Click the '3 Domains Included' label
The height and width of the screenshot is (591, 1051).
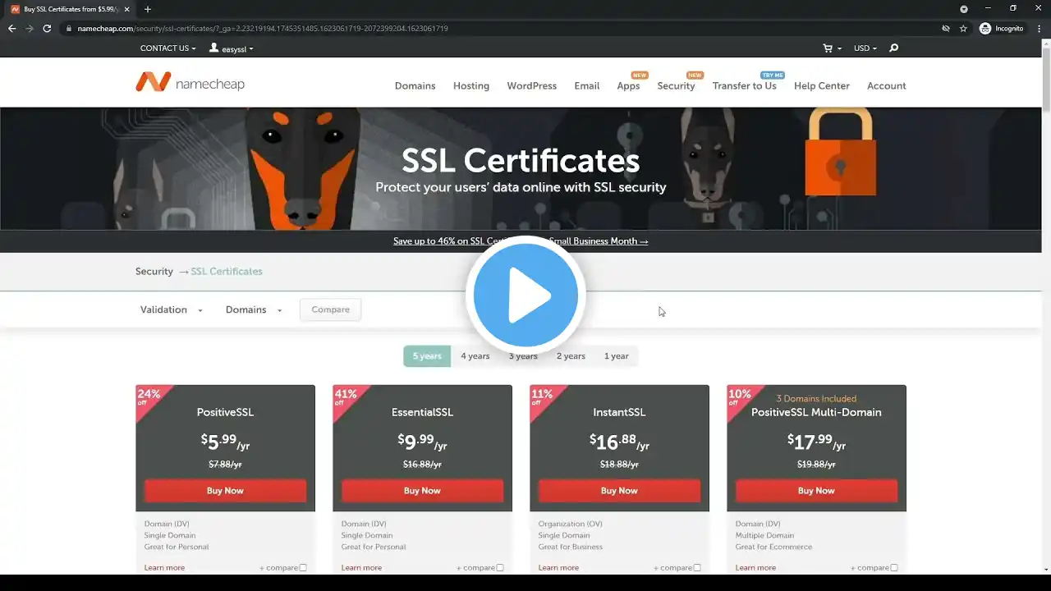pyautogui.click(x=816, y=399)
